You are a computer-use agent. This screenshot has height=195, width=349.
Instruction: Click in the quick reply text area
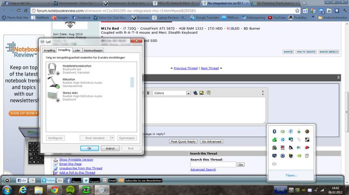click(x=205, y=110)
